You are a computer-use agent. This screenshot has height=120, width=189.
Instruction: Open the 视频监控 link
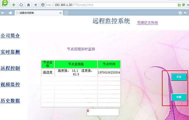(10, 85)
